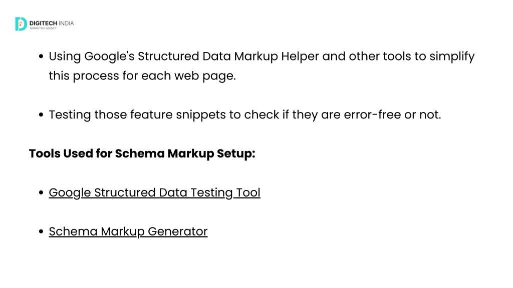513x288 pixels.
Task: Click the word Google's in the first bullet
Action: (x=109, y=56)
